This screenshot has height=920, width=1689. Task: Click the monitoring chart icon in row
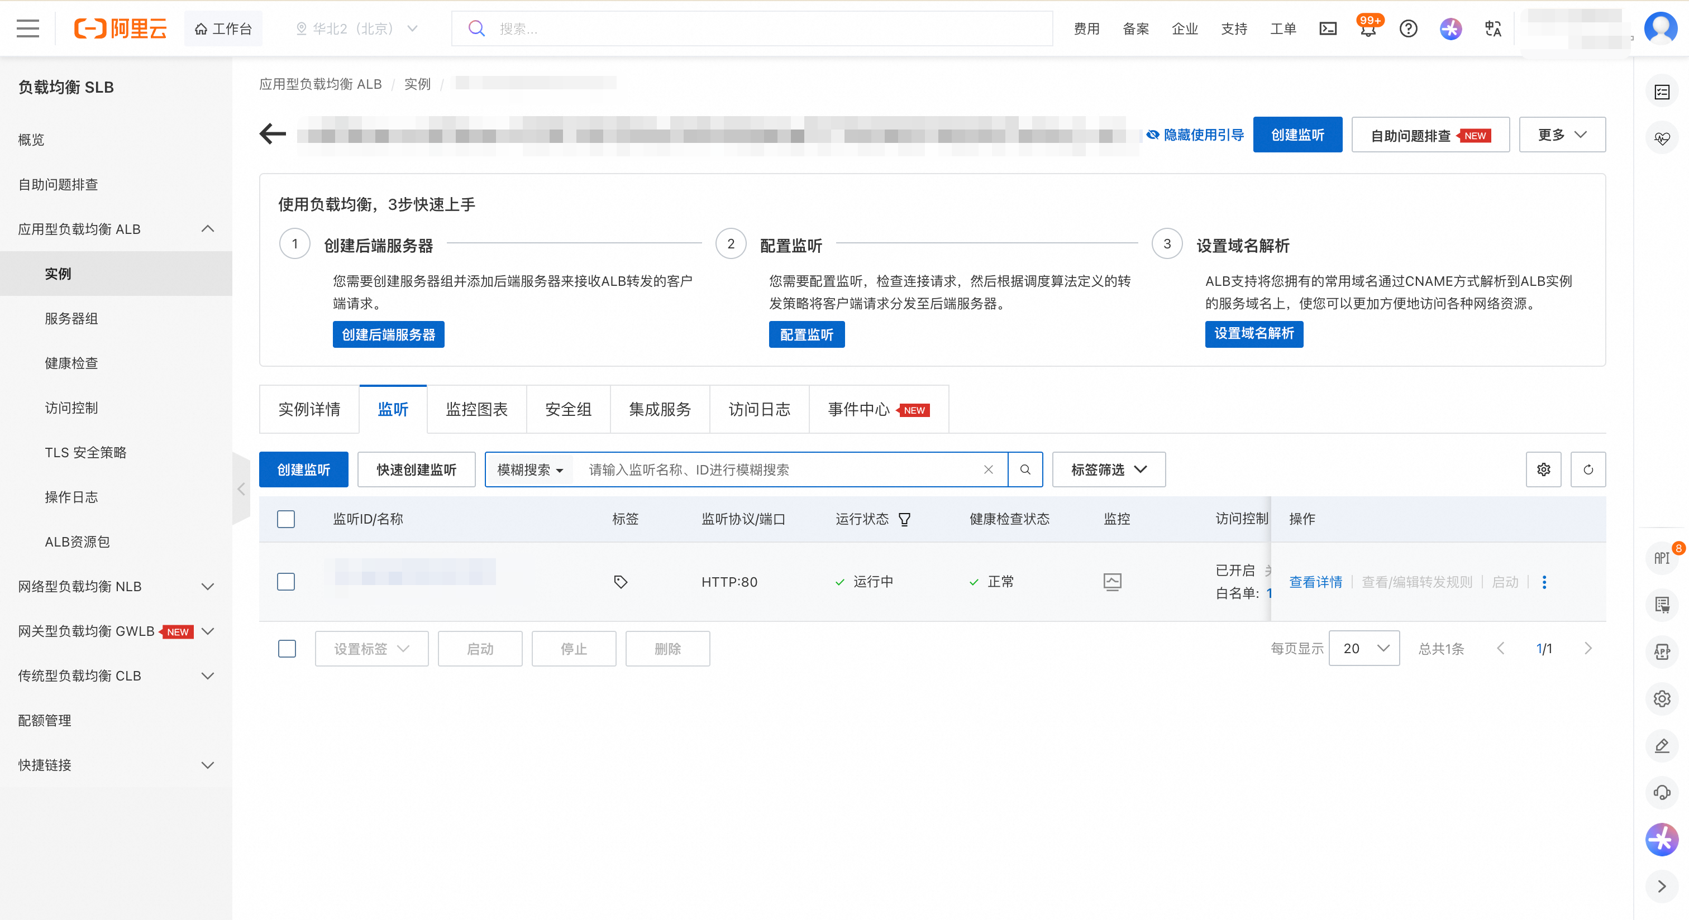click(1112, 581)
